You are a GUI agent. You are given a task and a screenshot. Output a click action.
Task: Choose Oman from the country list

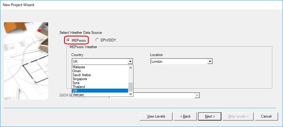100,71
